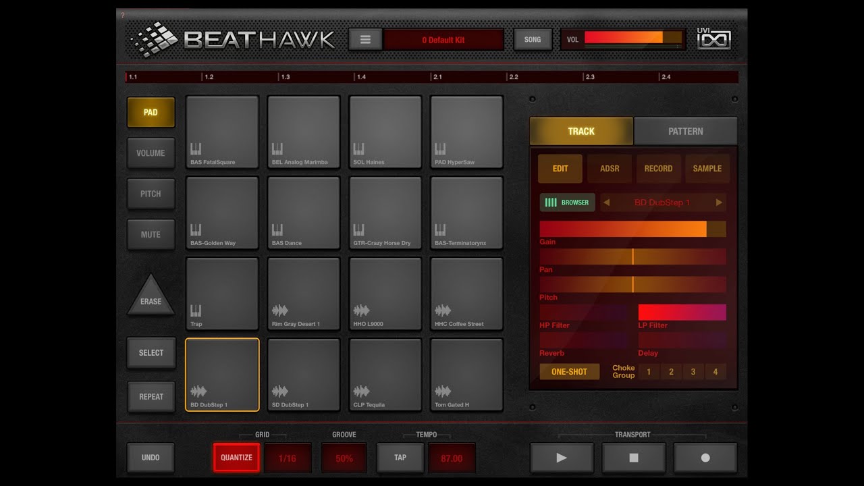The image size is (864, 486).
Task: Enable Repeat mode
Action: tap(151, 396)
